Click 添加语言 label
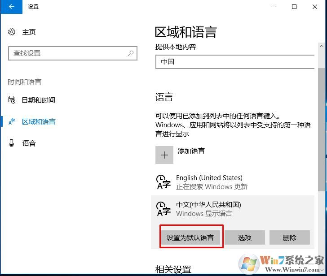327x276 pixels. point(191,151)
